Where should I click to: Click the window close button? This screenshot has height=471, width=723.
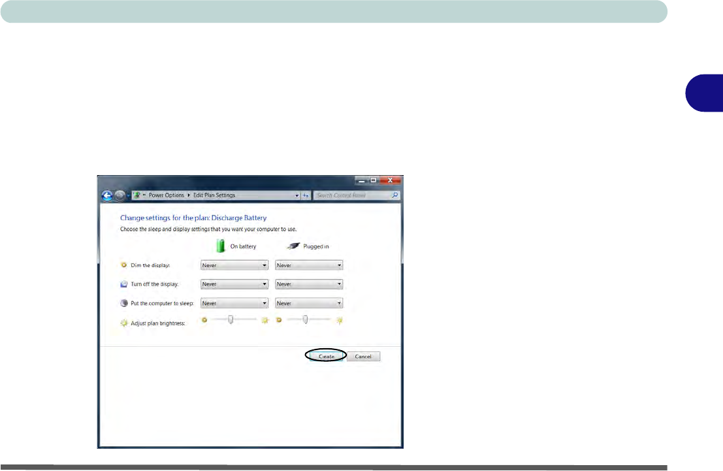[x=391, y=180]
